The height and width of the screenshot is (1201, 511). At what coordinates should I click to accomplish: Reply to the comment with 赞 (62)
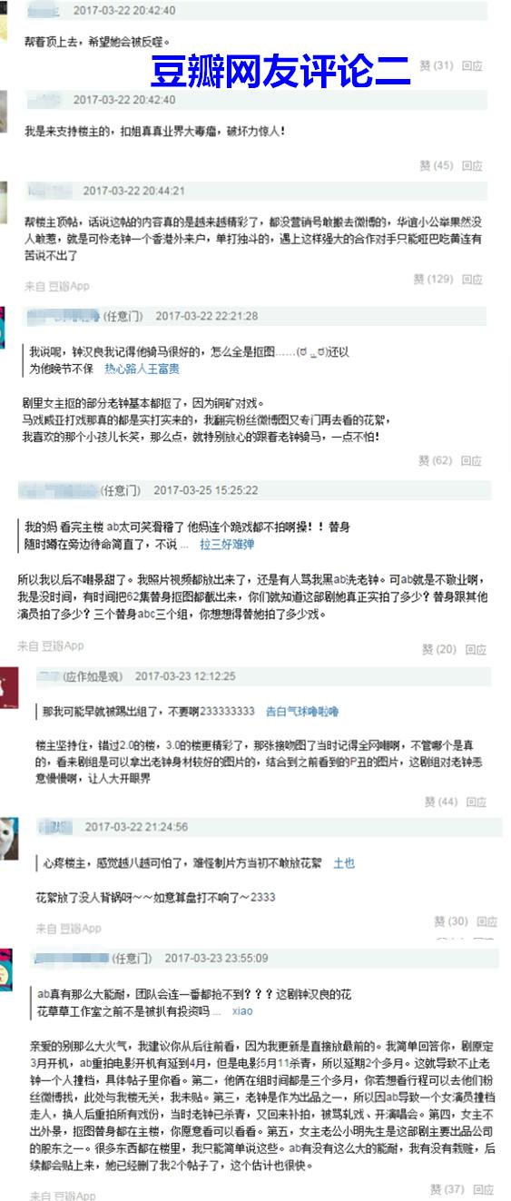click(473, 461)
